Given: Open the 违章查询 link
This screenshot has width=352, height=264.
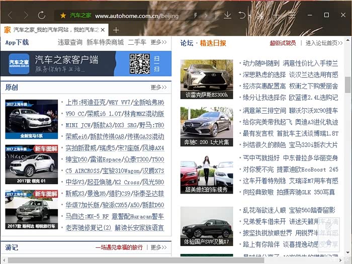Looking at the screenshot, I should pos(70,43).
